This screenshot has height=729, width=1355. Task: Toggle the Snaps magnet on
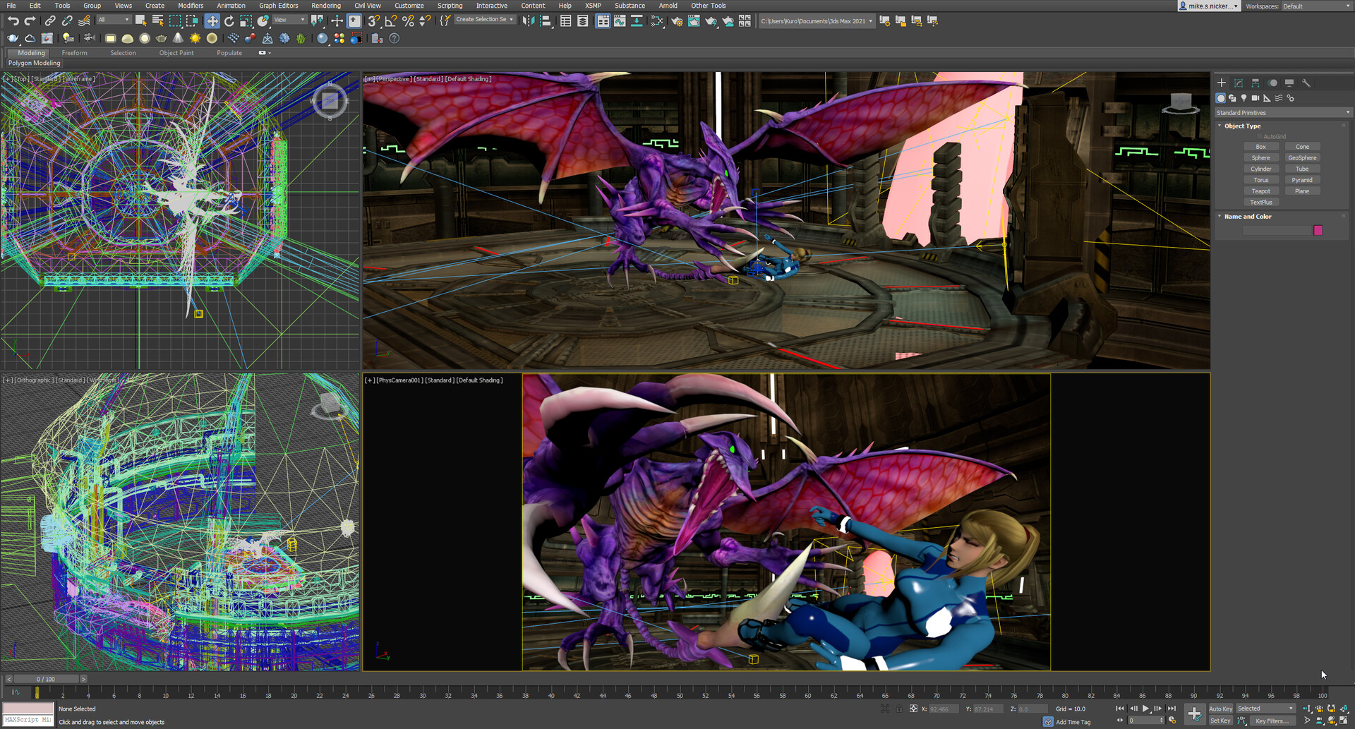374,21
